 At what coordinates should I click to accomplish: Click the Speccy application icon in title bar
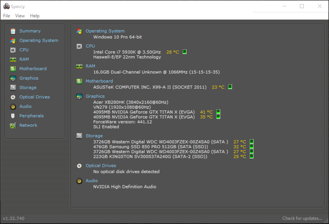point(6,6)
